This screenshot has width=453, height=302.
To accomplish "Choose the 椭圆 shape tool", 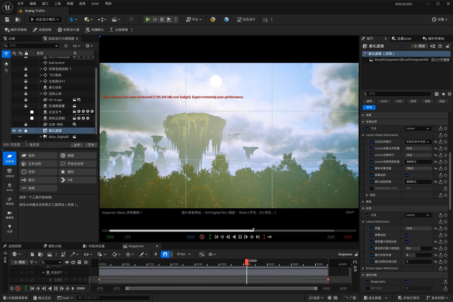I will point(77,156).
